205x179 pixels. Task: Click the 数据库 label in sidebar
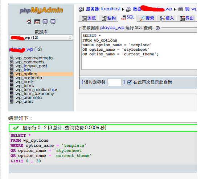click(x=41, y=32)
